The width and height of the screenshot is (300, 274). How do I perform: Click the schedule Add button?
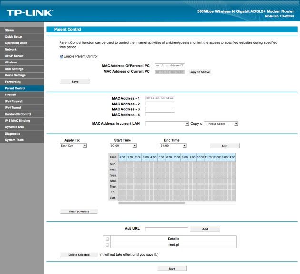(x=225, y=146)
